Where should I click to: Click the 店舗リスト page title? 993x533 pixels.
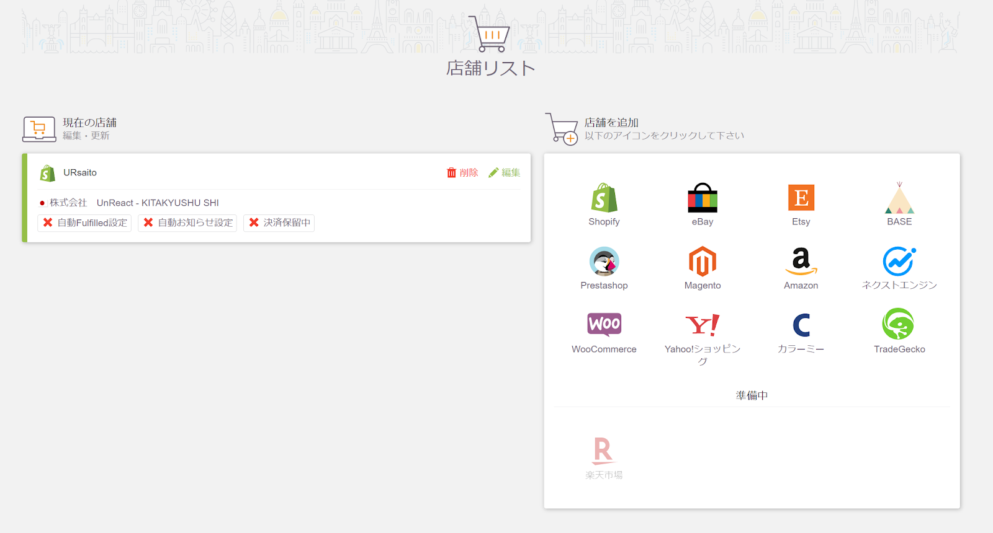pyautogui.click(x=490, y=68)
